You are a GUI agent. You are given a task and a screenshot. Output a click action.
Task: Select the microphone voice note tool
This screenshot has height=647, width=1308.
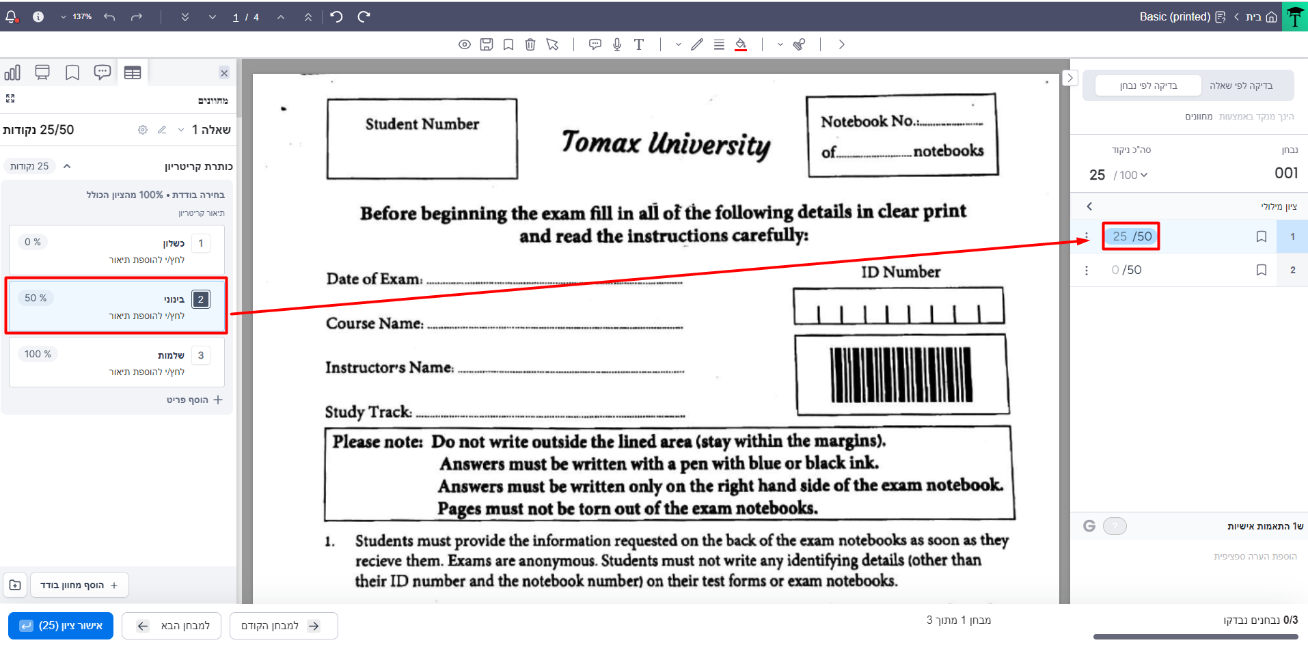tap(617, 44)
